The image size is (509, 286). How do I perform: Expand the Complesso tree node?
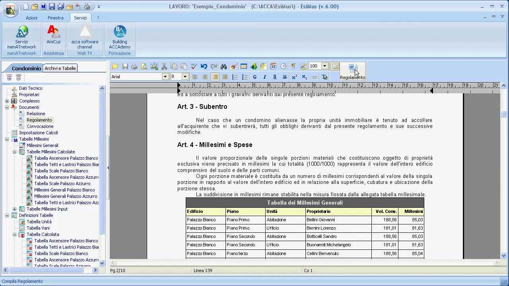coord(7,101)
